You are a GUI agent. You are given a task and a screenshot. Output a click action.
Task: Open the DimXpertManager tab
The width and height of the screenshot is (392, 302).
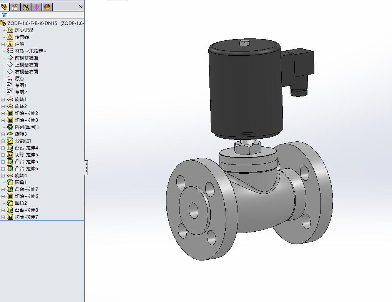[37, 7]
